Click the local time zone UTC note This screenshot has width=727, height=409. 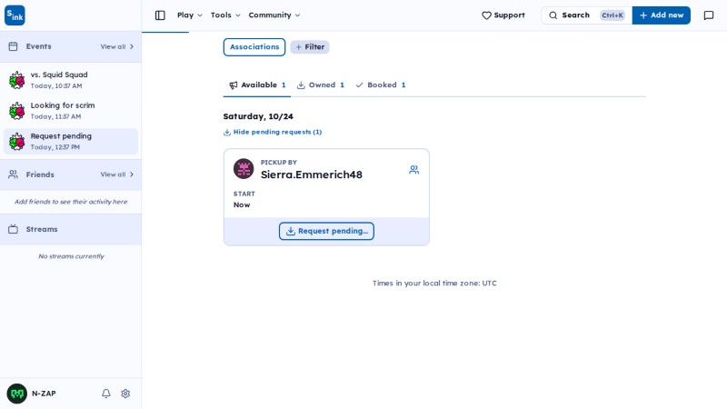click(x=434, y=283)
